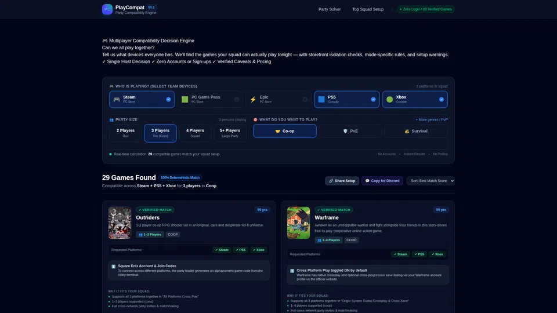Open Top Squad Setup in the navigation

[368, 9]
